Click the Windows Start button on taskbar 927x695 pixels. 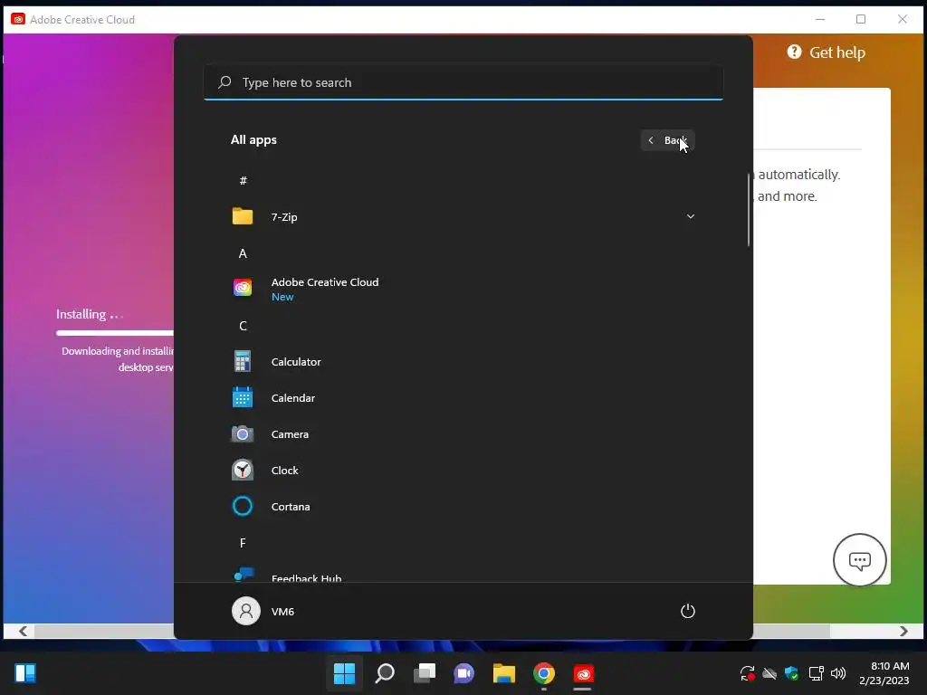pos(345,672)
